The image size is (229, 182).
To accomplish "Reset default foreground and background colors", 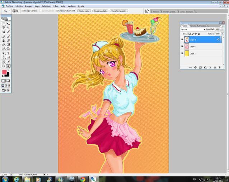I will point(3,76).
